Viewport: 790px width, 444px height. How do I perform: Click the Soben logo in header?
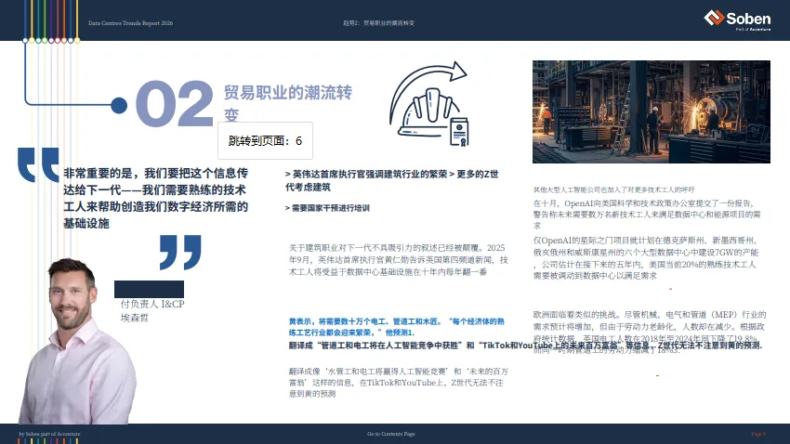[737, 20]
